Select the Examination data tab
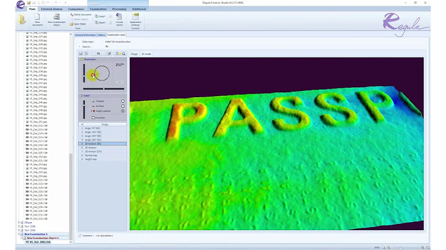Viewport: 446px width, 250px height. click(116, 35)
